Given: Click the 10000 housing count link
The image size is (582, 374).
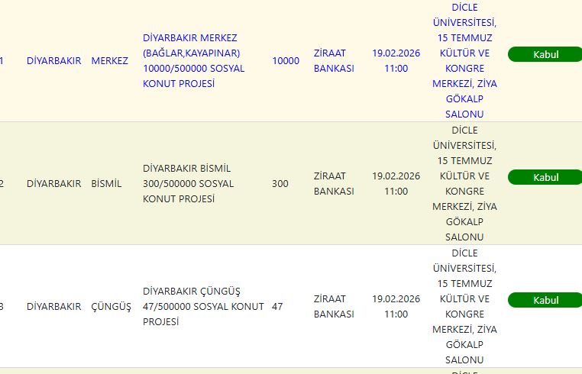Looking at the screenshot, I should (286, 61).
